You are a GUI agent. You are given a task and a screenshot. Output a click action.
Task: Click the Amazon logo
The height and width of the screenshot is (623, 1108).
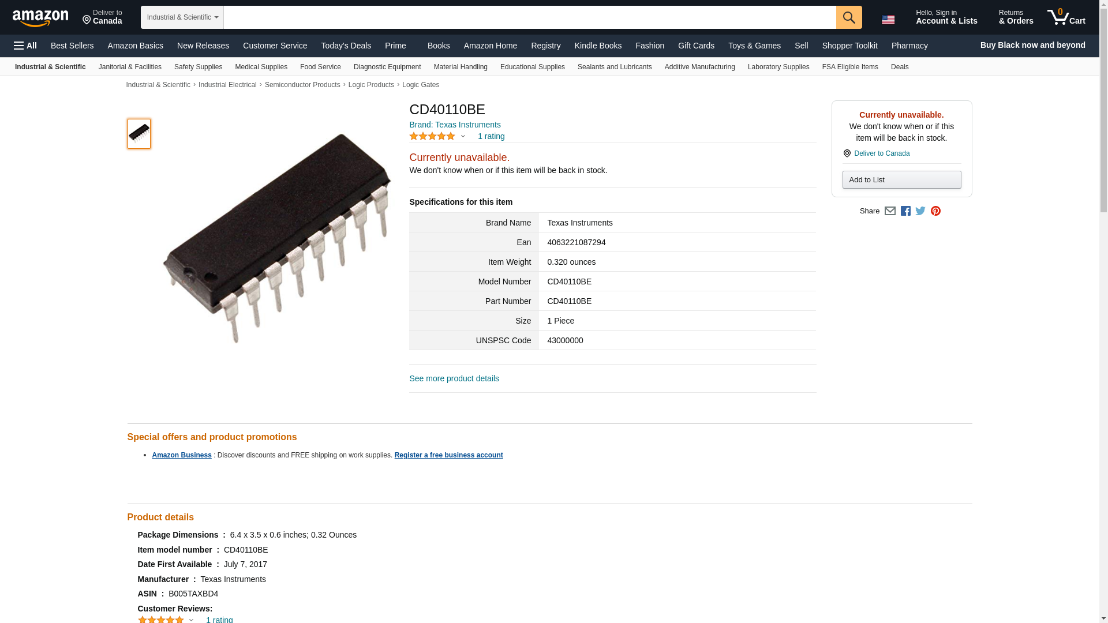click(40, 18)
